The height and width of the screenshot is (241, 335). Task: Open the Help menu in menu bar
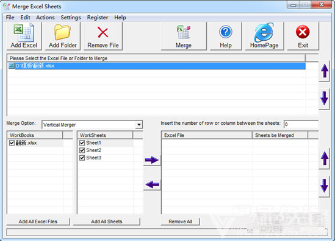pos(120,18)
